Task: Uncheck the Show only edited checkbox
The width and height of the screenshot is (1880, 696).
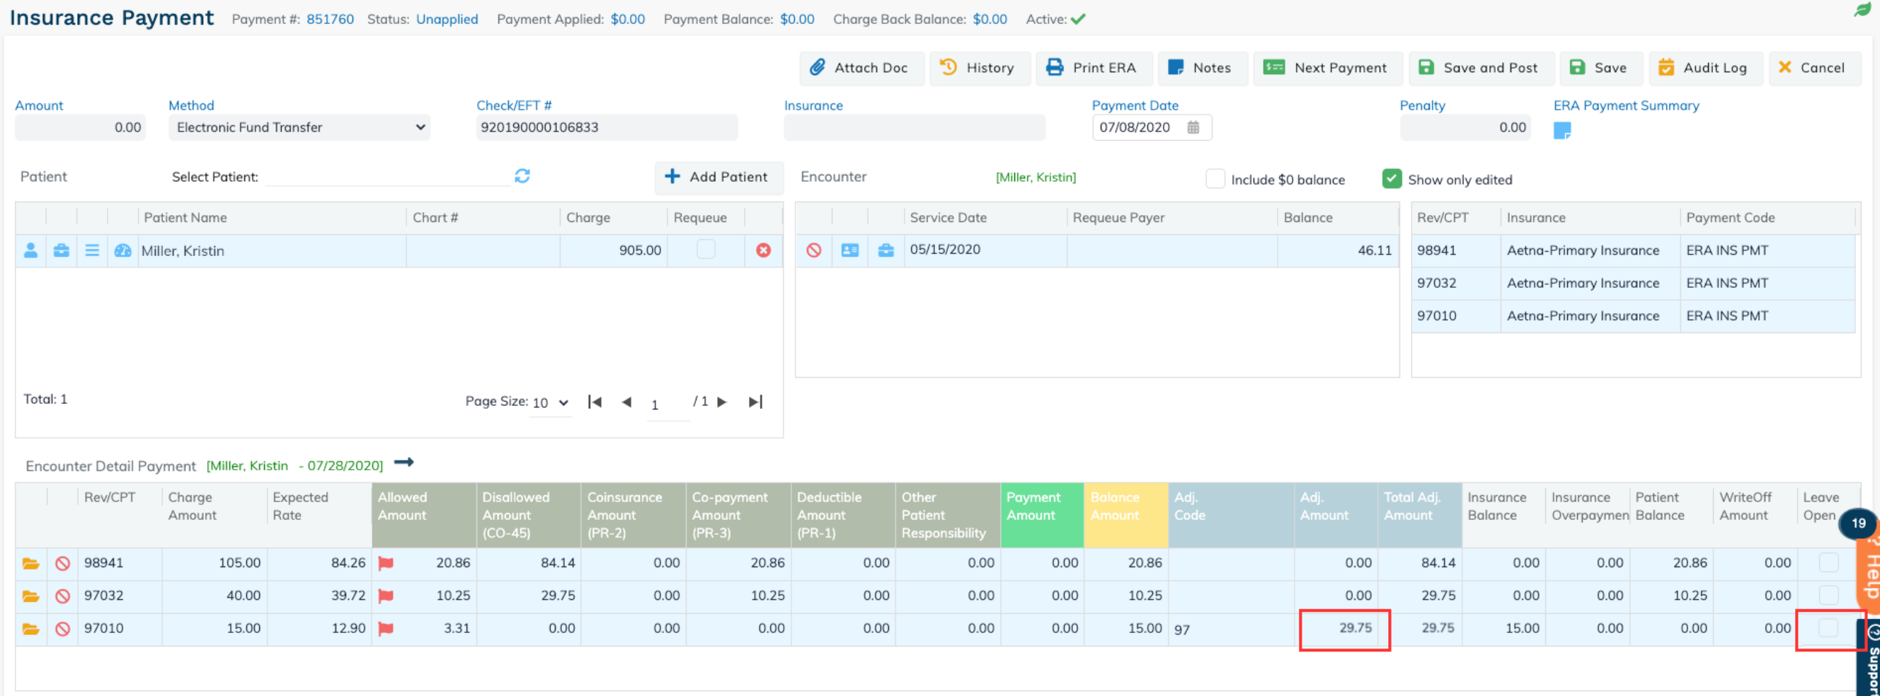Action: (1392, 179)
